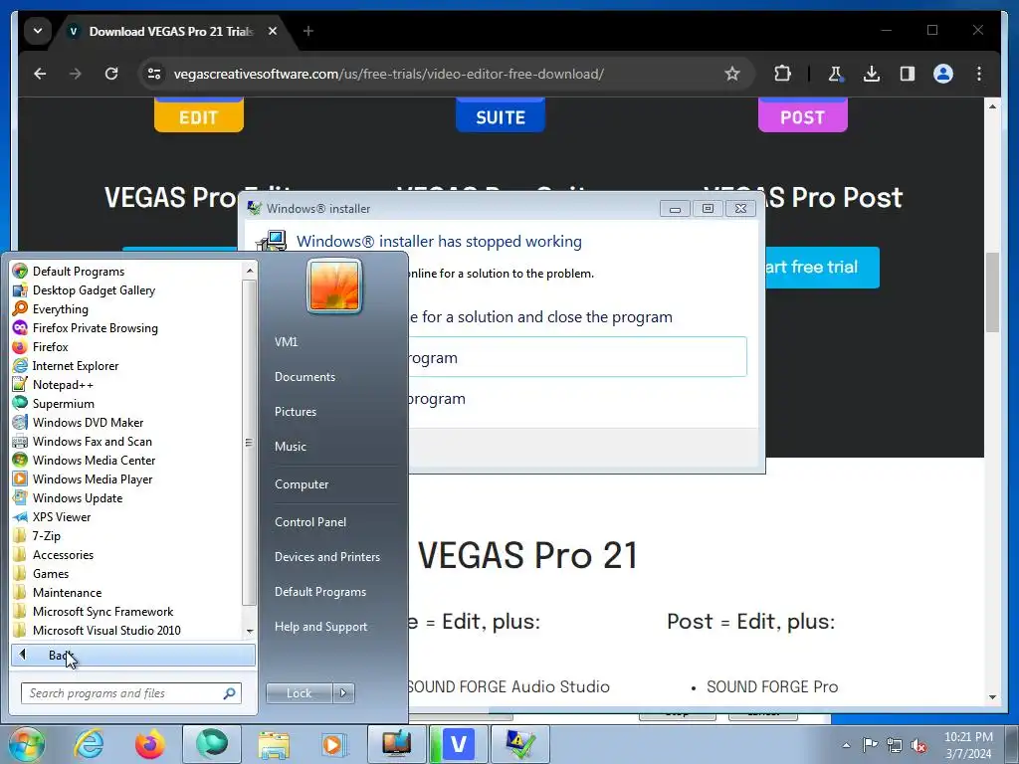Show Chrome downloads
1019x764 pixels.
(x=872, y=74)
